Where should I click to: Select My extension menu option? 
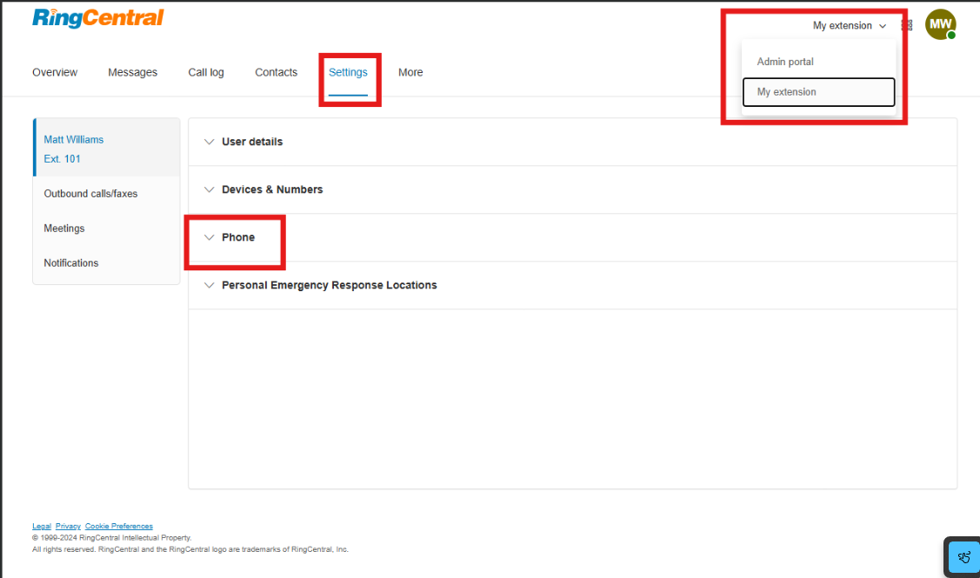(x=819, y=92)
